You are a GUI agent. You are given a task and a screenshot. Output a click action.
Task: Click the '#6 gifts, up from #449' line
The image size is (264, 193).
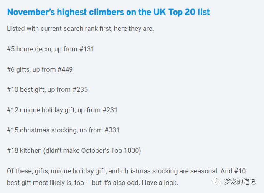[x=40, y=69]
